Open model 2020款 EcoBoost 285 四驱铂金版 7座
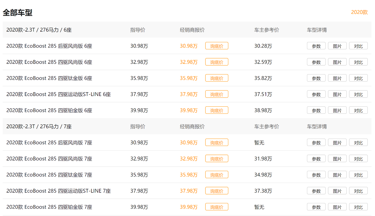Screen dimensions: 375x216 pos(49,207)
